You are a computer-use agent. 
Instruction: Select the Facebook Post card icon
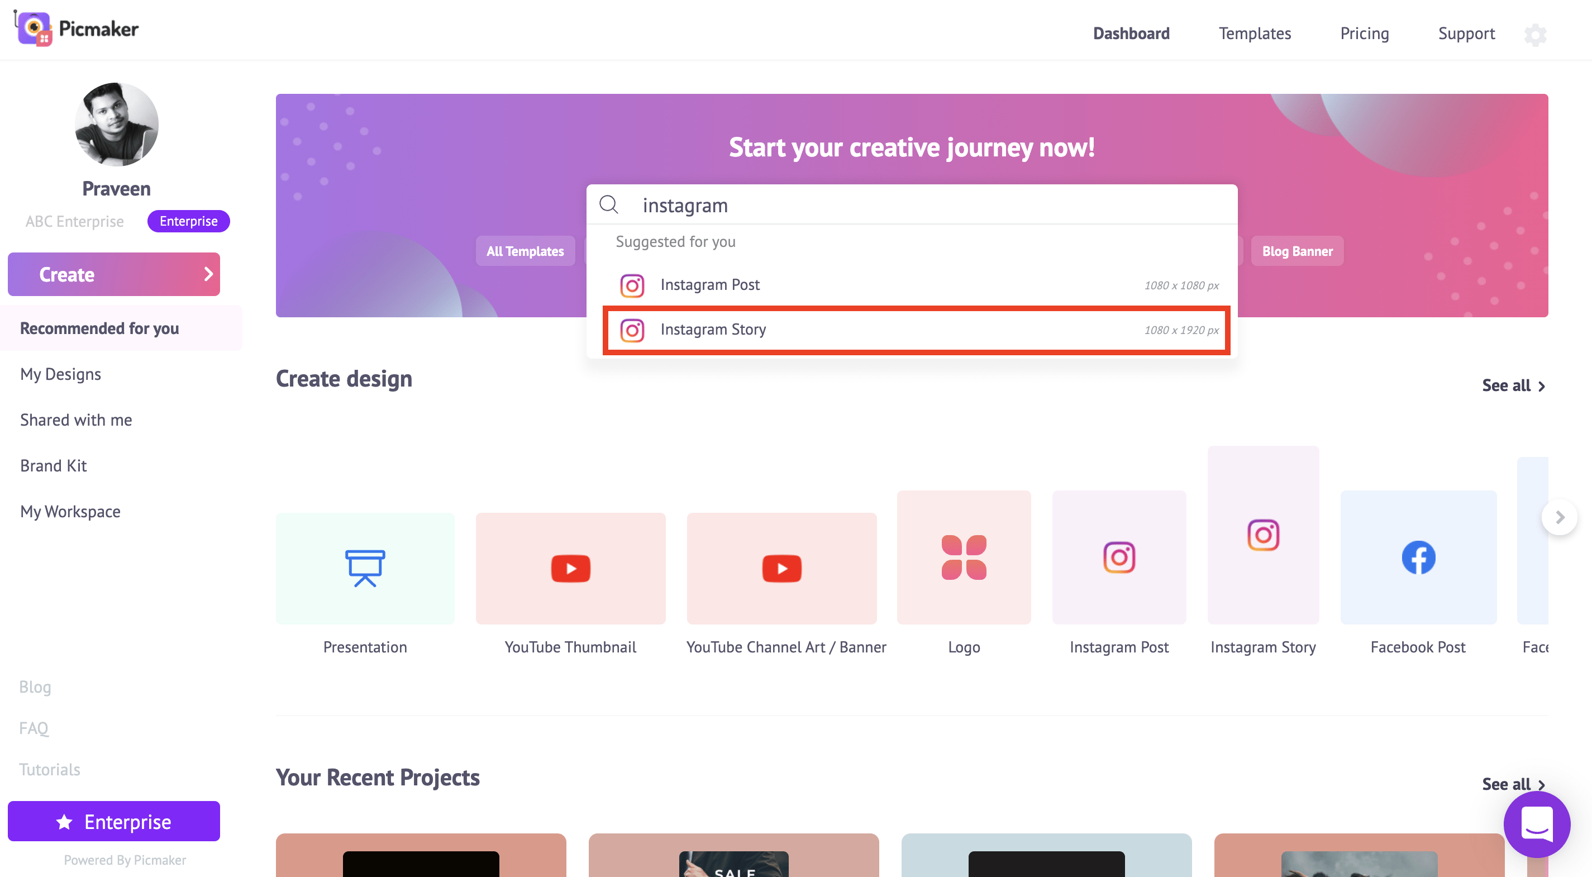1418,557
